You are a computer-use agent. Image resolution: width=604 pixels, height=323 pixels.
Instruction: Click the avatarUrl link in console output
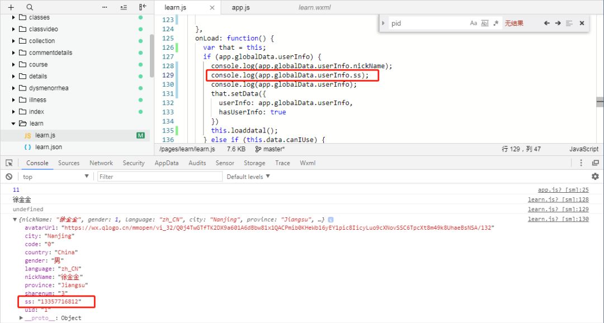coord(279,227)
